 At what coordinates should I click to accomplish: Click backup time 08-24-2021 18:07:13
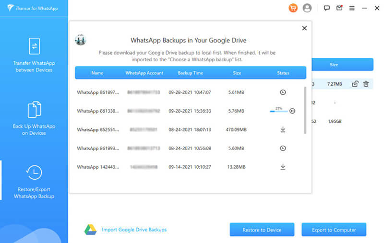(x=190, y=129)
